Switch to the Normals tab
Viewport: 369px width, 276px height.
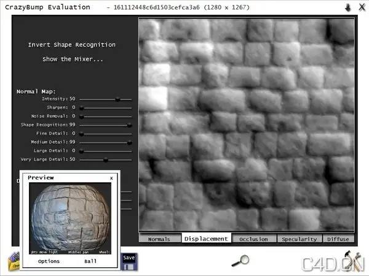click(159, 239)
